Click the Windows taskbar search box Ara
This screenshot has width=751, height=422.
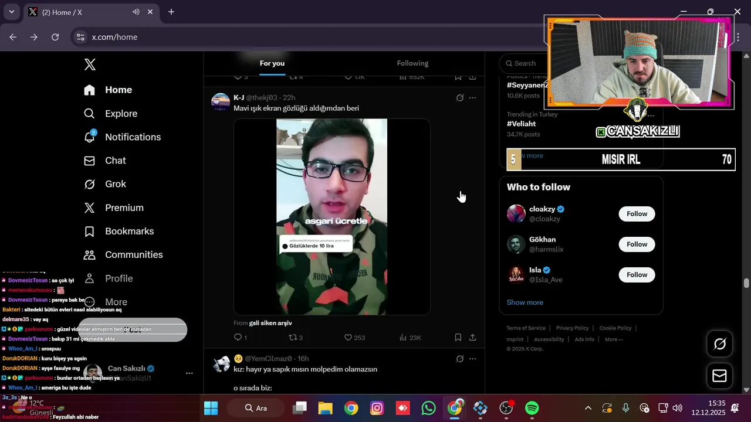(255, 408)
